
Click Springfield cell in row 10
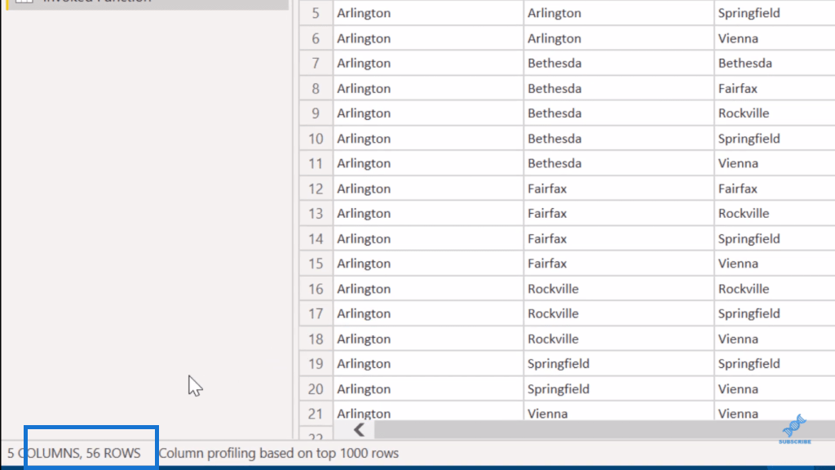775,139
